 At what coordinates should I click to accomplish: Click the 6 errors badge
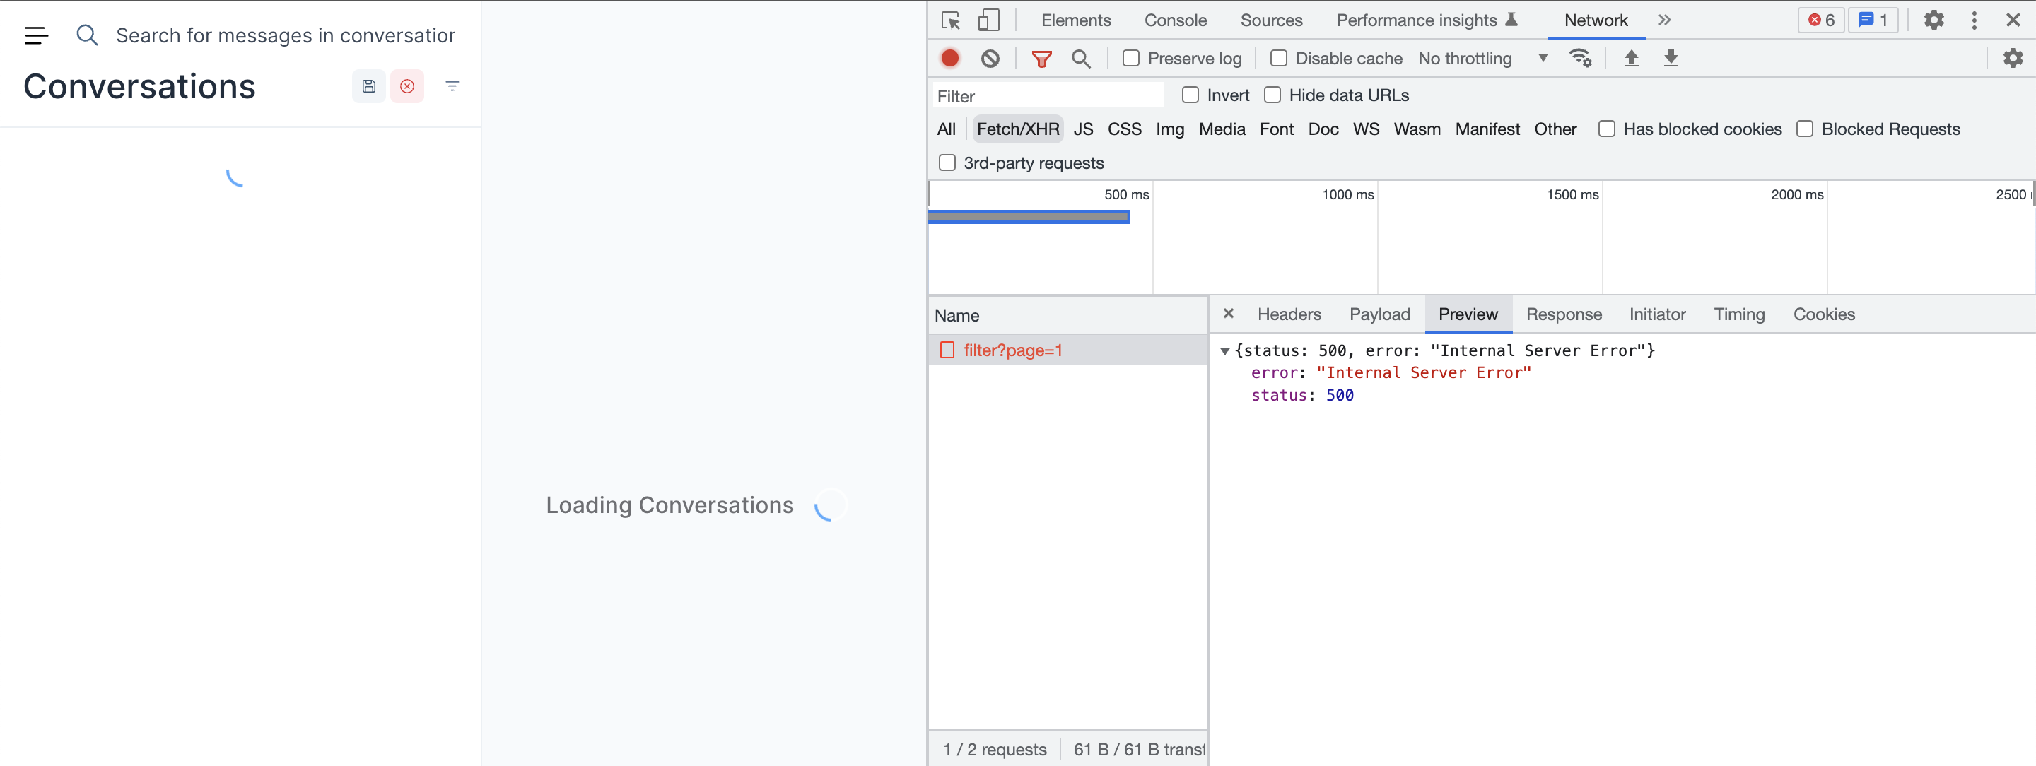tap(1821, 20)
